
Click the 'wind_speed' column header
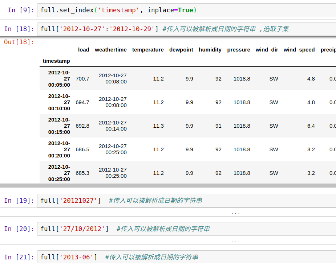click(299, 50)
